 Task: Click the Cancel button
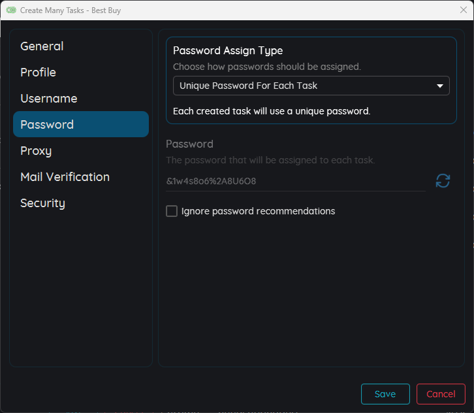click(441, 394)
